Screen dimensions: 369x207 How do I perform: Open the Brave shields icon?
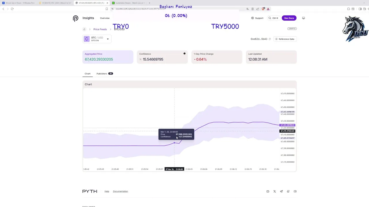point(263,9)
